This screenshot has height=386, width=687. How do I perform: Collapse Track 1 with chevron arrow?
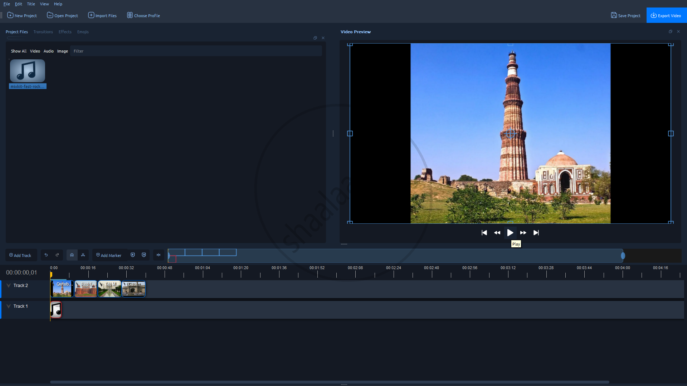tap(9, 306)
